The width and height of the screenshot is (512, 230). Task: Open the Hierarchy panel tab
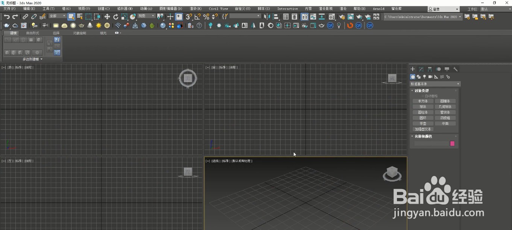click(430, 69)
